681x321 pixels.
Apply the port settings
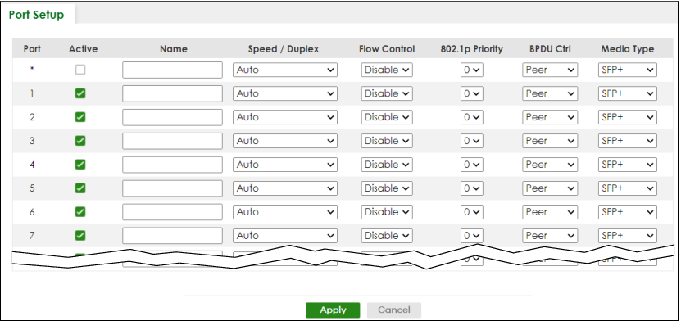[x=333, y=310]
